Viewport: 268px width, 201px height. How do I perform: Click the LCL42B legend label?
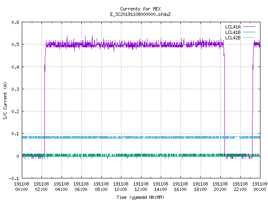(233, 38)
